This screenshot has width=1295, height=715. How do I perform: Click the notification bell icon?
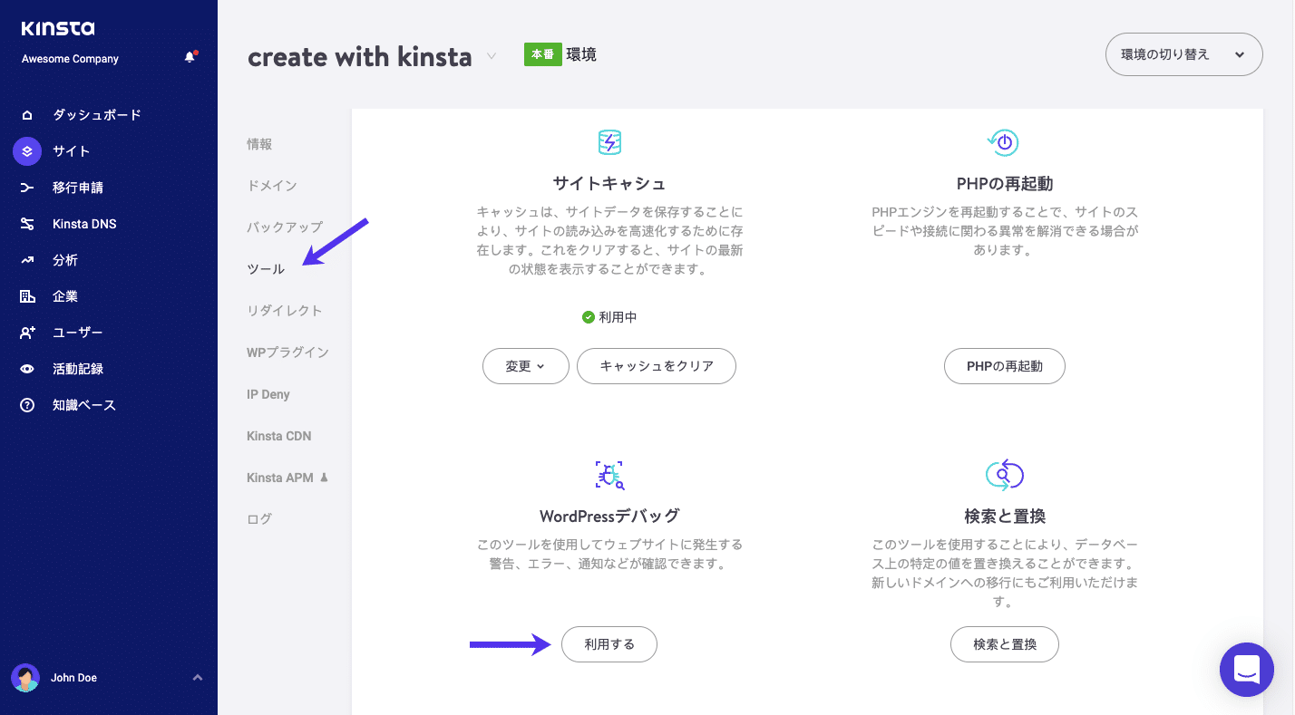coord(190,57)
